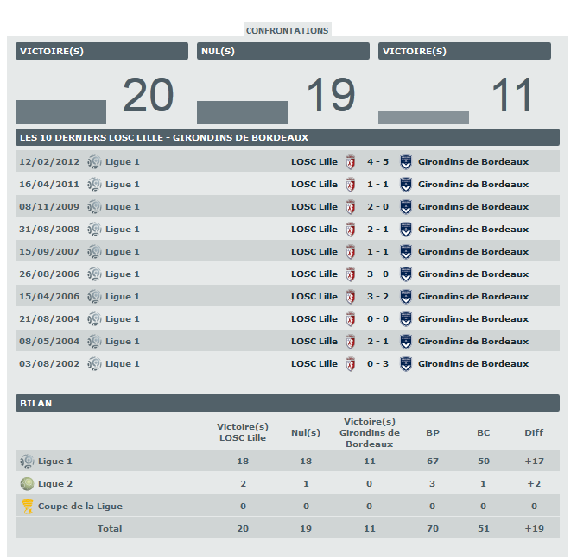Click the Ligue 2 icon in Bilan table

coord(28,484)
